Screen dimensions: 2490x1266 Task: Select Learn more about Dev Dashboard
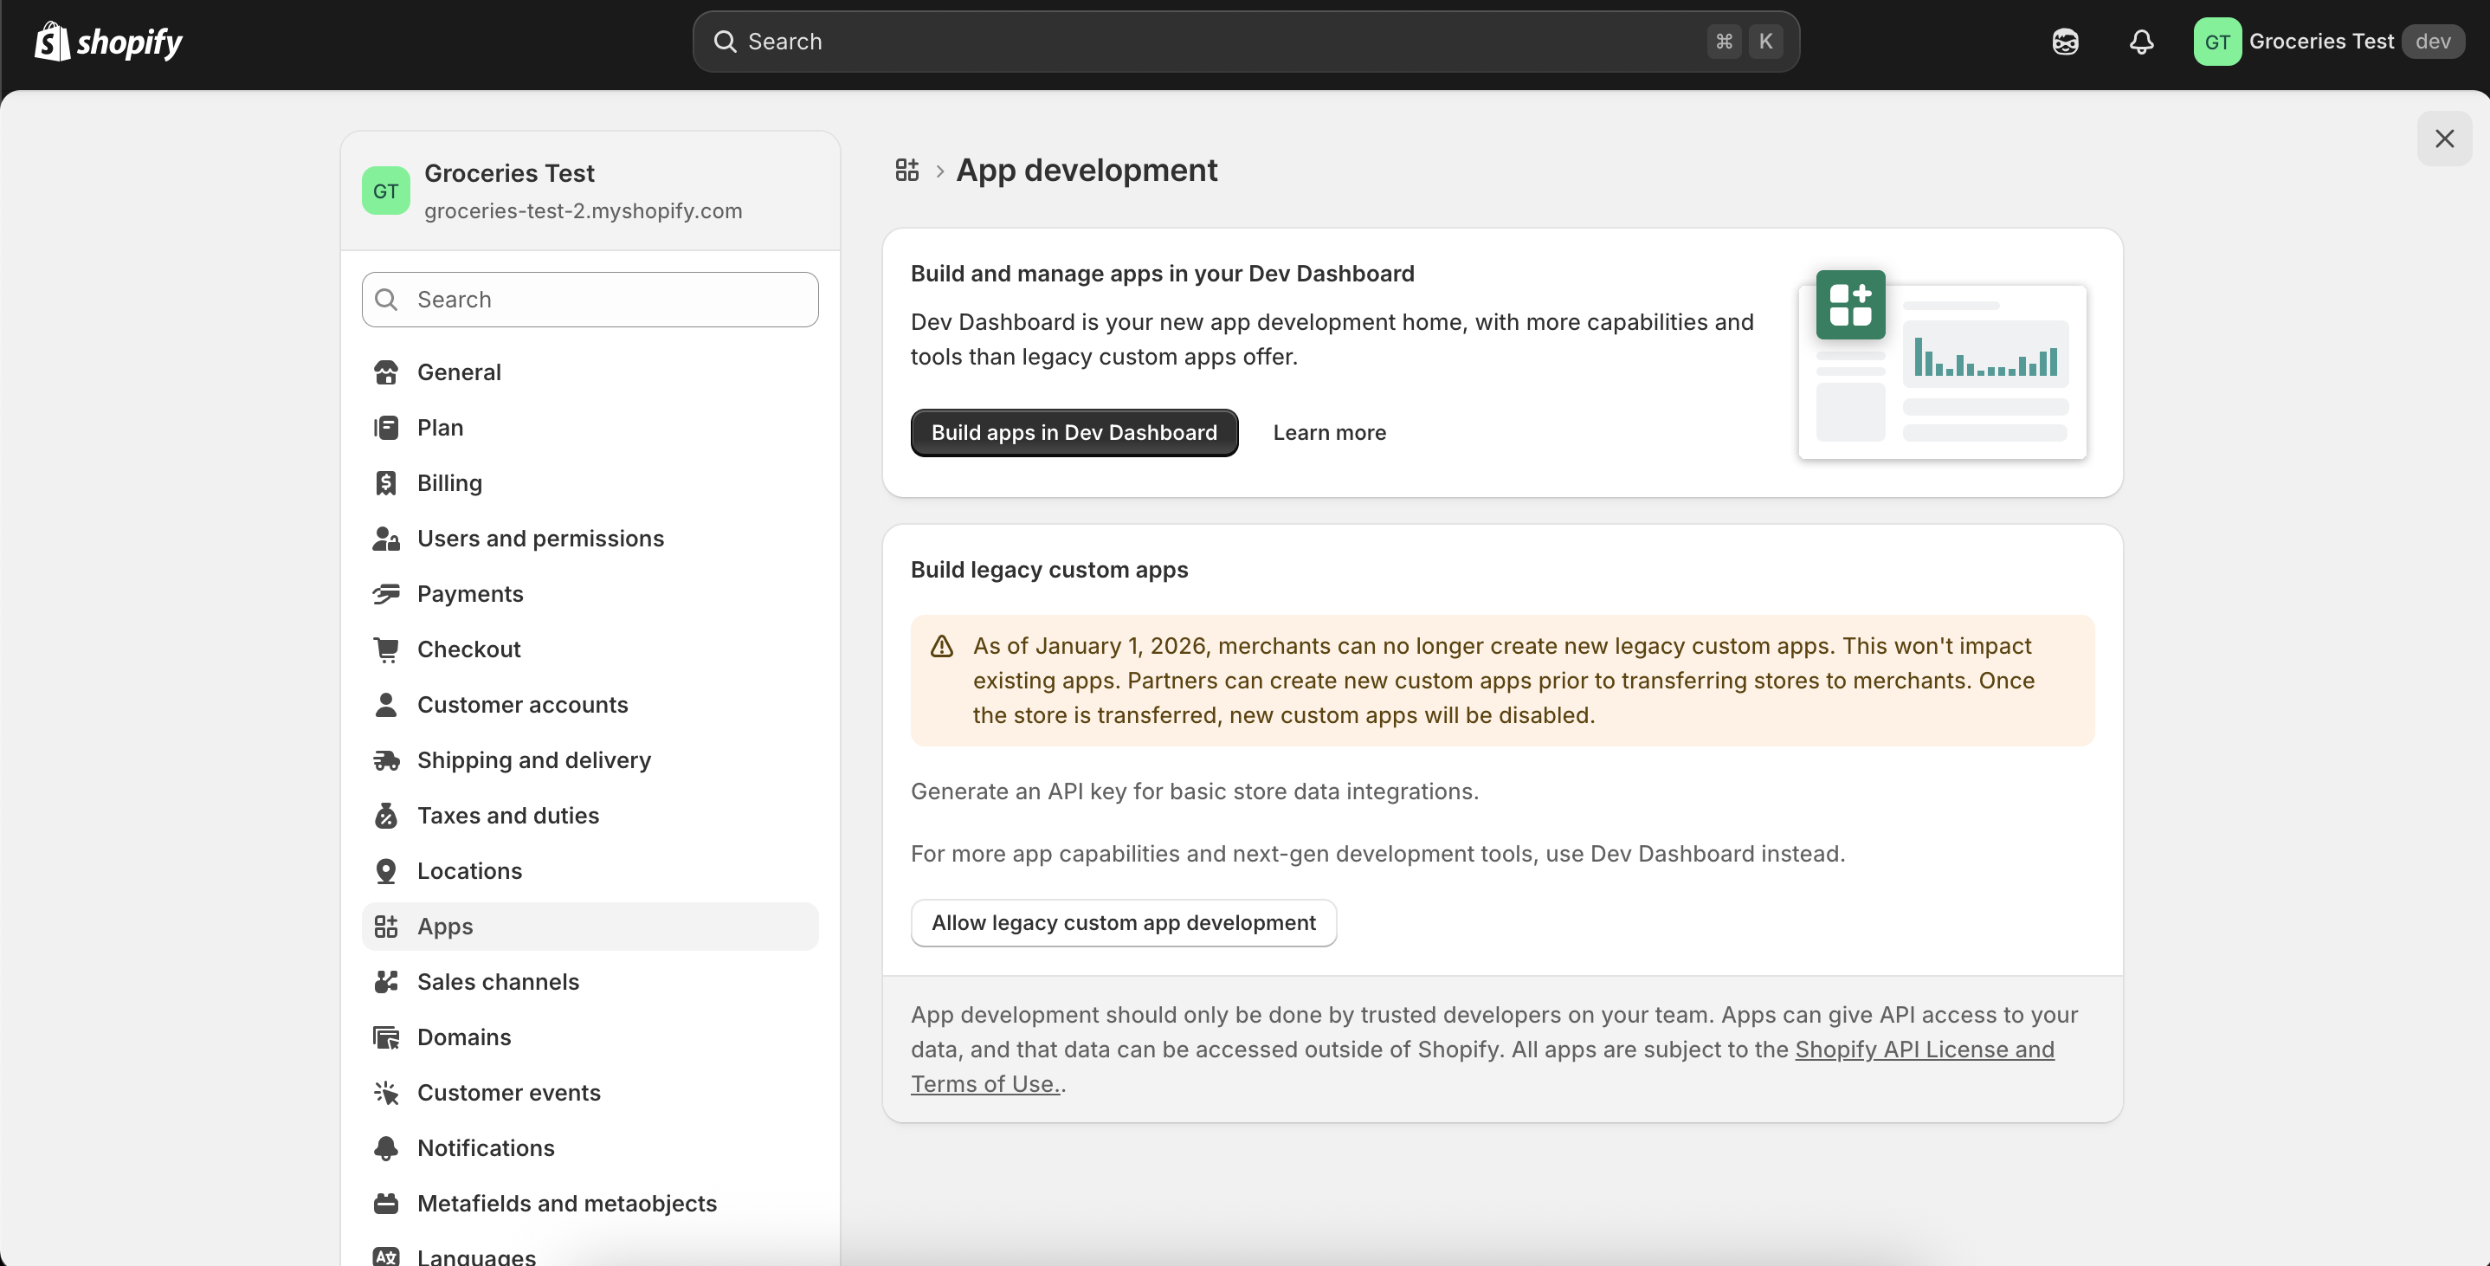1329,432
